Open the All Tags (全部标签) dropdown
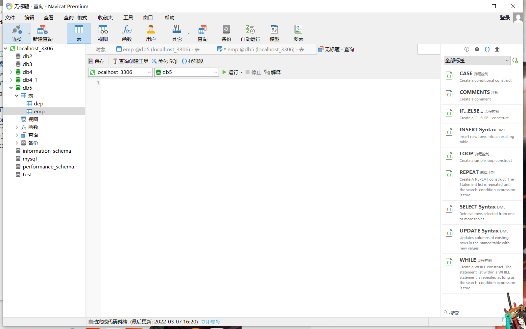This screenshot has height=329, width=526. tap(477, 60)
